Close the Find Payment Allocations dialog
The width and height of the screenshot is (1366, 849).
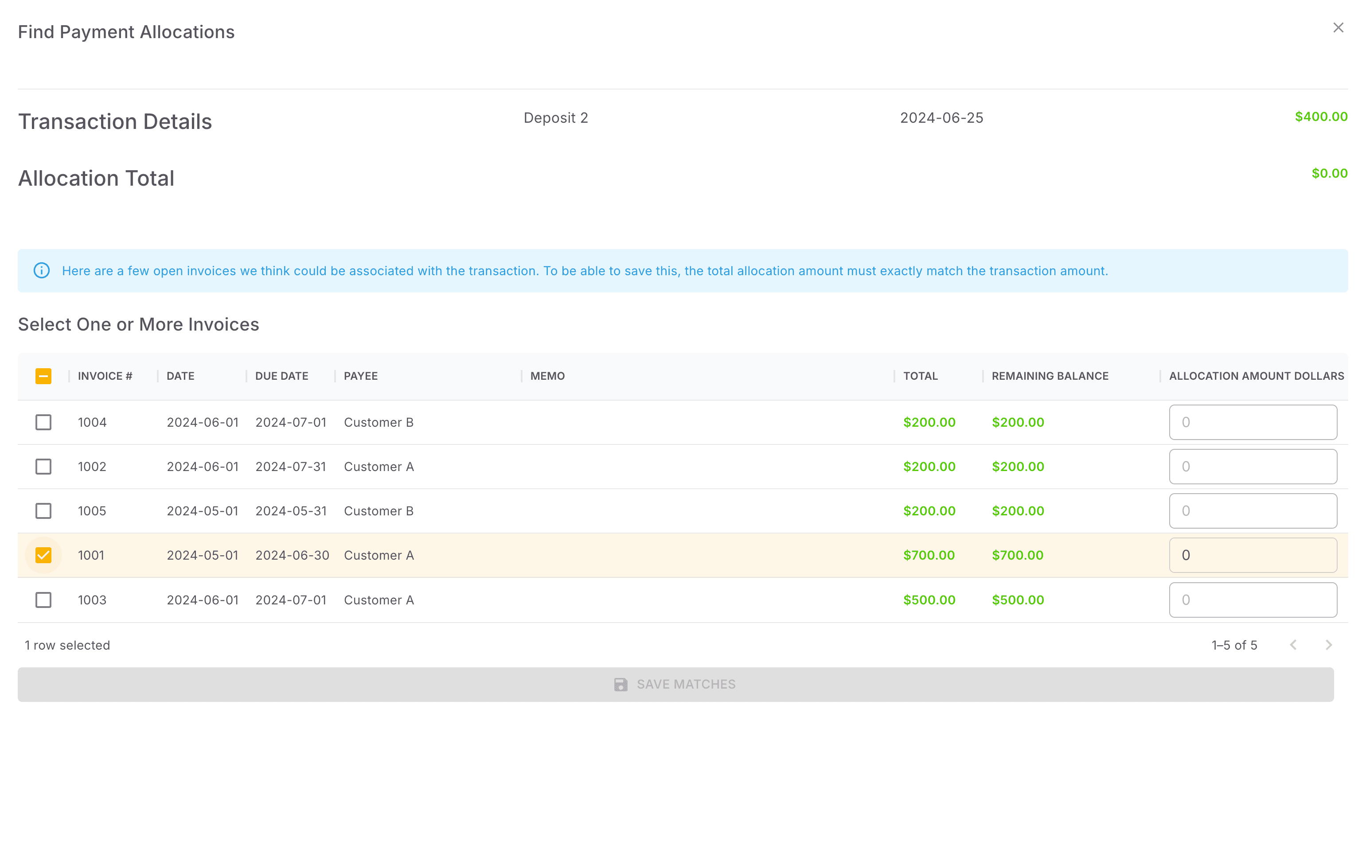pyautogui.click(x=1339, y=27)
